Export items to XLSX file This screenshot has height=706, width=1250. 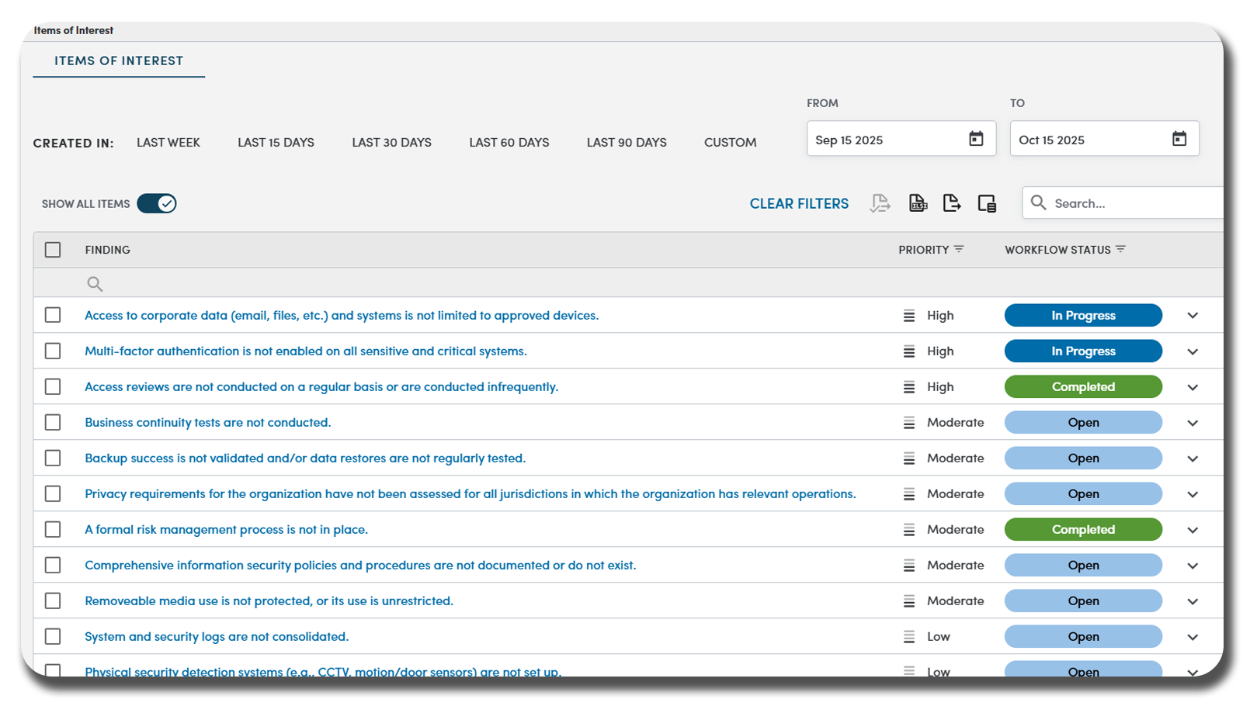(918, 202)
